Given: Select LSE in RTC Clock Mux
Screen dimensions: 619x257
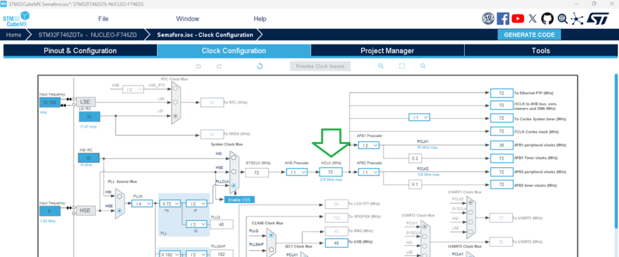Looking at the screenshot, I should (176, 103).
